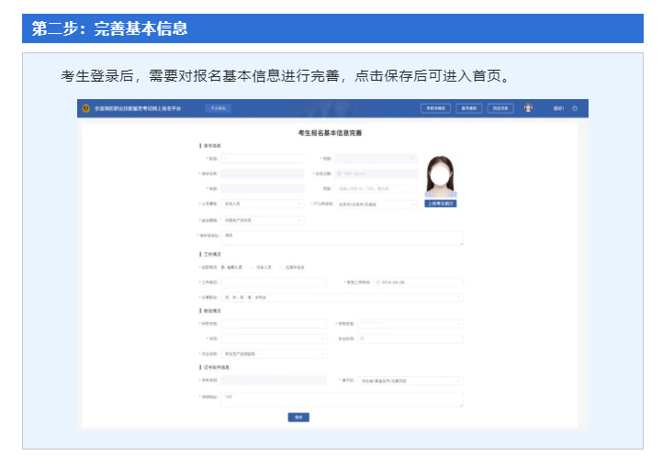The height and width of the screenshot is (467, 663).
Task: Expand the 政治面貌 dropdown
Action: point(262,220)
